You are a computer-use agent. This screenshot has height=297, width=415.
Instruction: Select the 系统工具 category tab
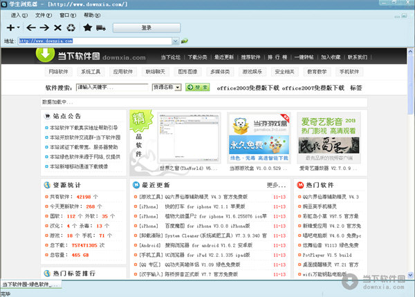91,72
